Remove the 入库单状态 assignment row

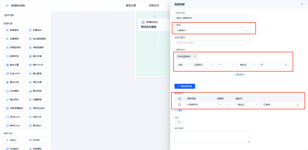pos(179,105)
